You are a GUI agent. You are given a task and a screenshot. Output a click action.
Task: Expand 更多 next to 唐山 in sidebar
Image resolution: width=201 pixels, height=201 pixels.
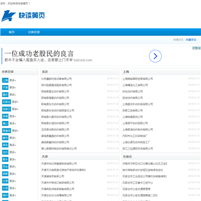point(13,123)
